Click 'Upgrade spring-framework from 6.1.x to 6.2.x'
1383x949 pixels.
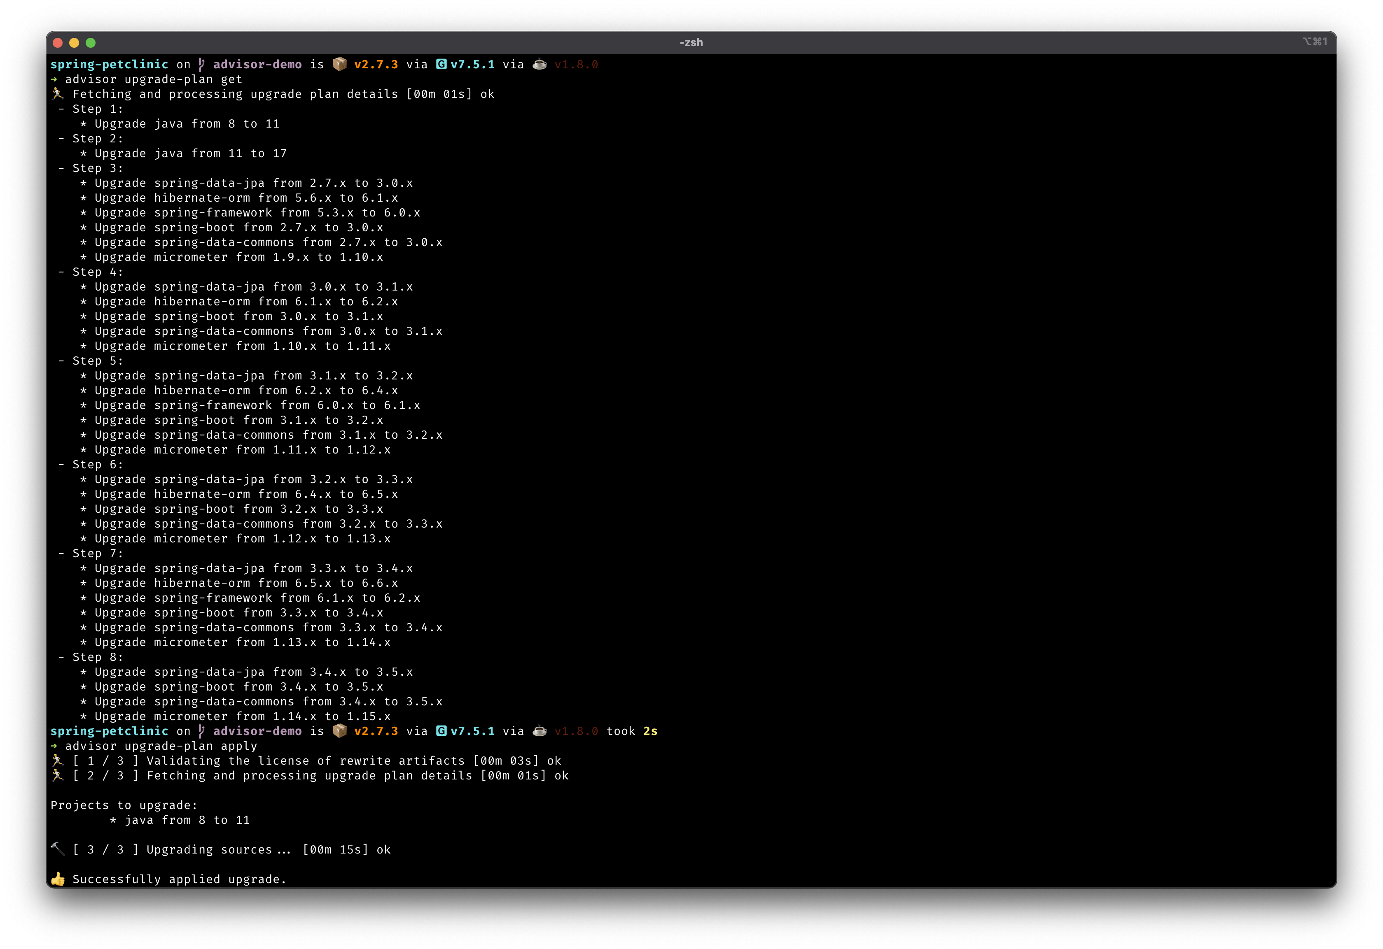coord(257,598)
